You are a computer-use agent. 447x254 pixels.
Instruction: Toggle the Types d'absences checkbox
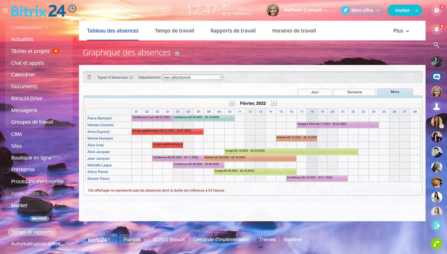tap(131, 78)
